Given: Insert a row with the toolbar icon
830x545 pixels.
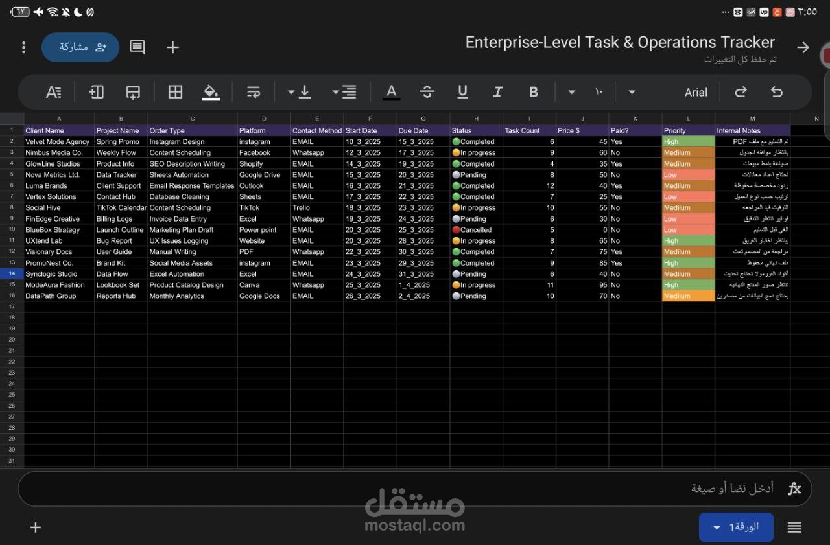Looking at the screenshot, I should pyautogui.click(x=133, y=92).
